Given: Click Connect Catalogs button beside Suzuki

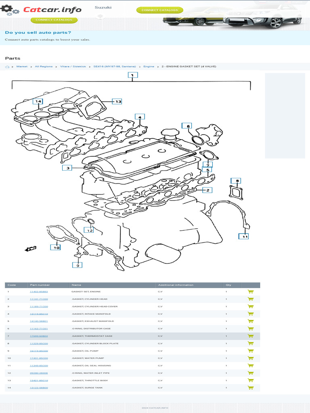Looking at the screenshot, I should coord(160,10).
